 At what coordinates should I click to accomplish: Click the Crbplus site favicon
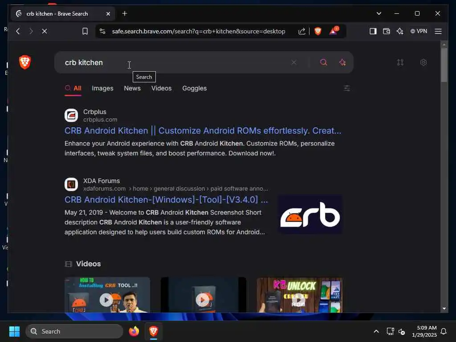click(71, 115)
